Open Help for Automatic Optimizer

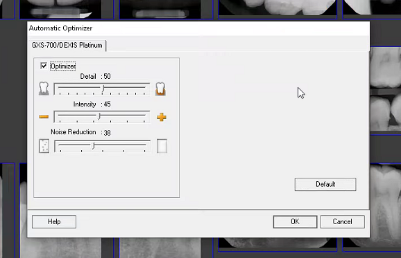pyautogui.click(x=54, y=221)
